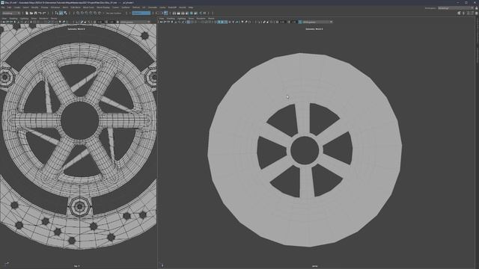This screenshot has width=479, height=269.
Task: Open the Deform menu
Action: pyautogui.click(x=136, y=7)
